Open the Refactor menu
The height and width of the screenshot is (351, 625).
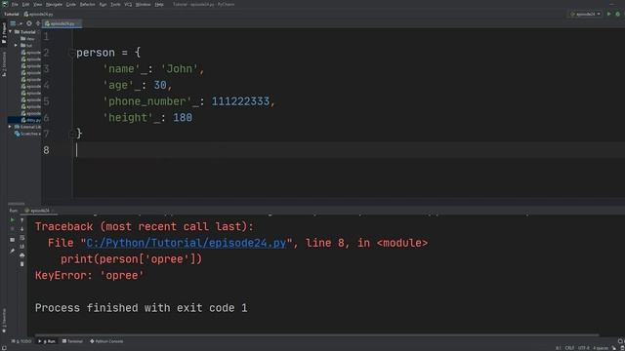pyautogui.click(x=87, y=4)
